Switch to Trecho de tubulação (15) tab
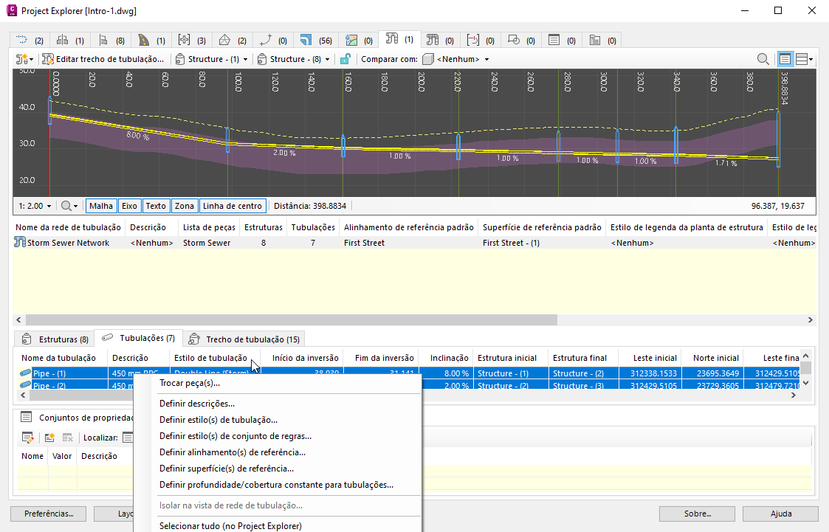Viewport: 829px width, 532px height. 244,339
